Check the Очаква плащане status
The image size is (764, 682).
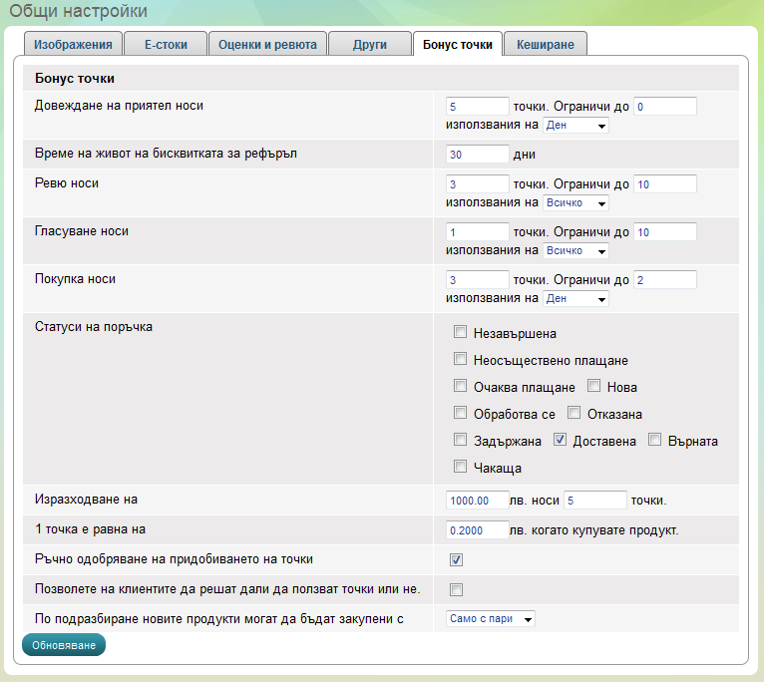click(460, 386)
